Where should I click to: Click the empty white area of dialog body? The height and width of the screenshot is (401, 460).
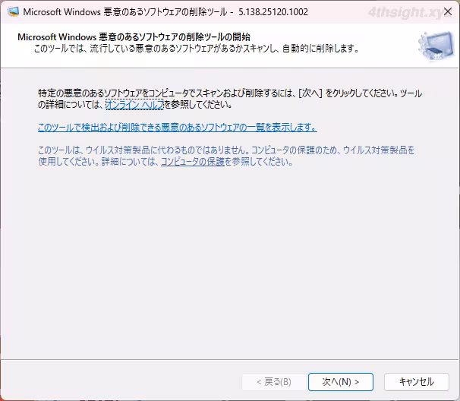tap(228, 266)
